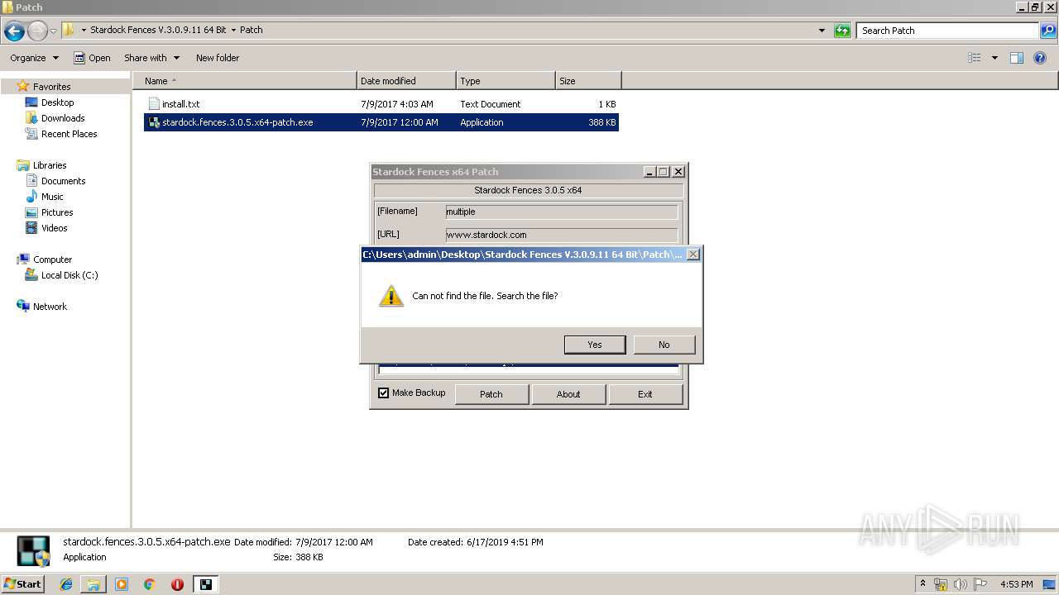Open Recent Places in Favorites
The image size is (1059, 595).
69,134
